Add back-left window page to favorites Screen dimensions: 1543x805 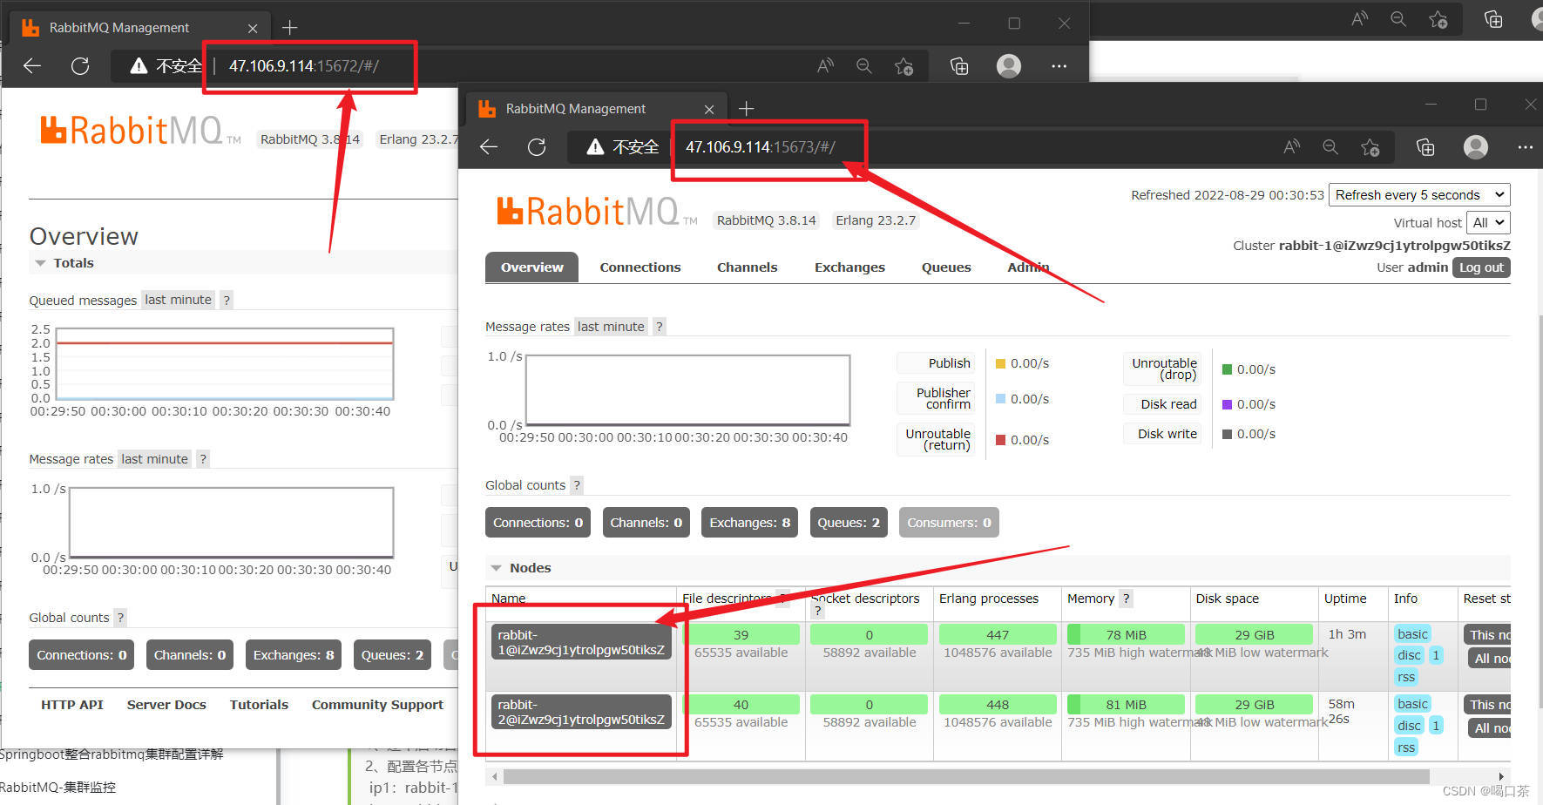[904, 66]
